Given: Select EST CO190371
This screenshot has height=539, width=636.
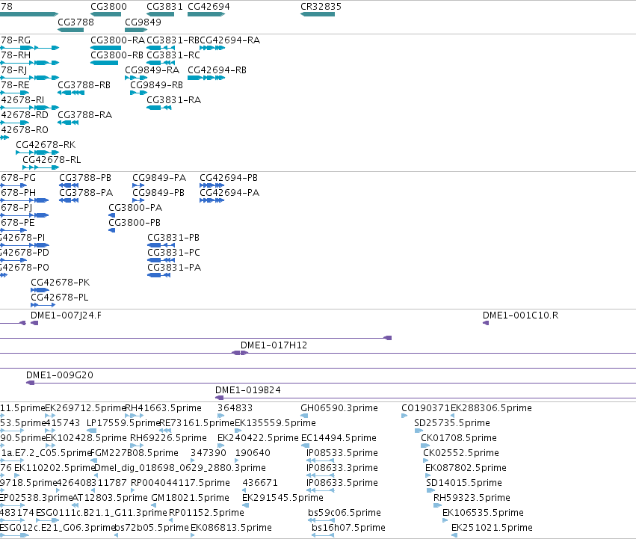Looking at the screenshot, I should (x=404, y=416).
